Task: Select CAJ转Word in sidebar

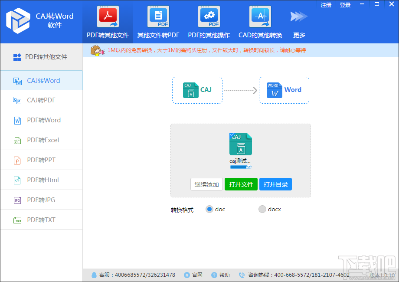Action: tap(42, 80)
